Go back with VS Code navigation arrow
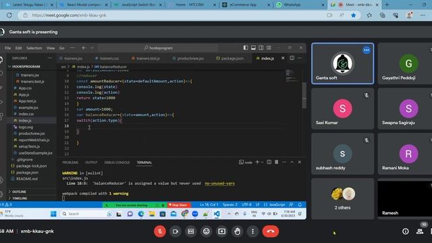The image size is (432, 243). click(x=84, y=48)
